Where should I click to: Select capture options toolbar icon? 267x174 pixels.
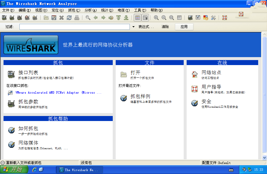pyautogui.click(x=11, y=17)
